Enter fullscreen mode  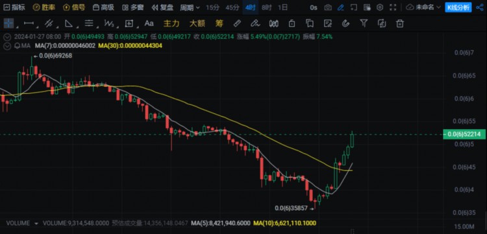393,7
